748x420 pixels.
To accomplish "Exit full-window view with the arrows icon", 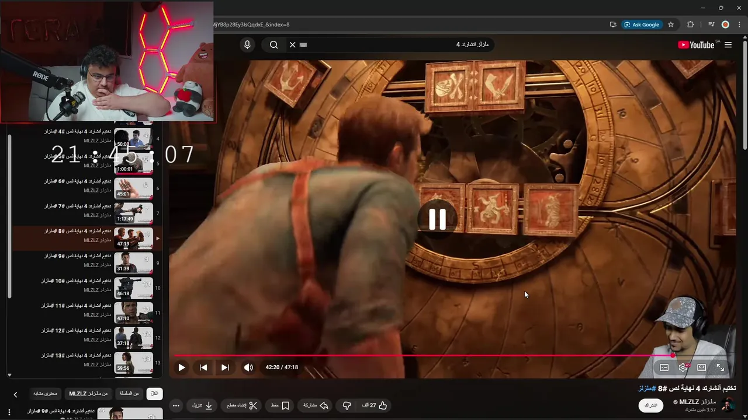I will click(721, 367).
